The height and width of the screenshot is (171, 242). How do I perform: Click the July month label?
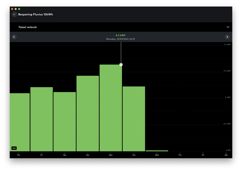(14, 148)
